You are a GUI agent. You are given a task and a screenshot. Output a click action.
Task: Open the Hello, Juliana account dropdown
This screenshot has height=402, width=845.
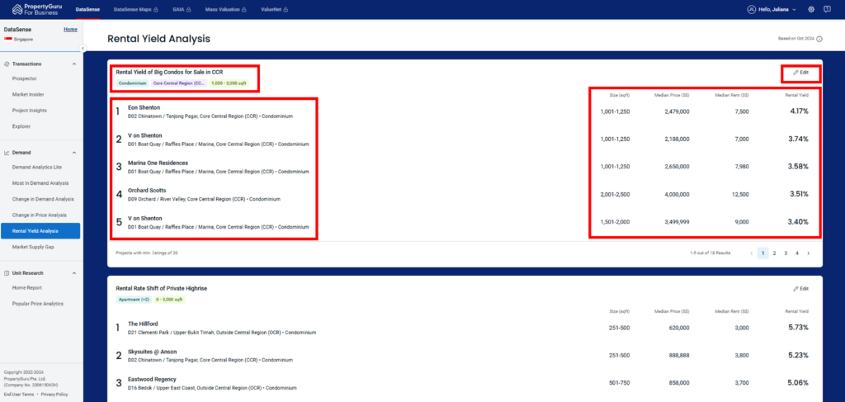[772, 10]
